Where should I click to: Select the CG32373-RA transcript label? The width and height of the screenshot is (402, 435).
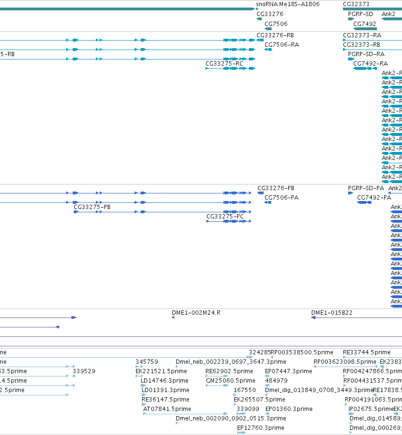362,35
